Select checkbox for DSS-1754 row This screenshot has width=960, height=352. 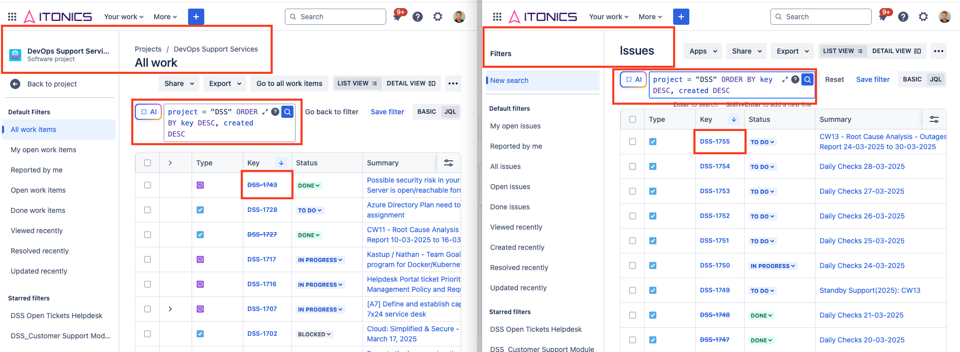[x=633, y=166]
